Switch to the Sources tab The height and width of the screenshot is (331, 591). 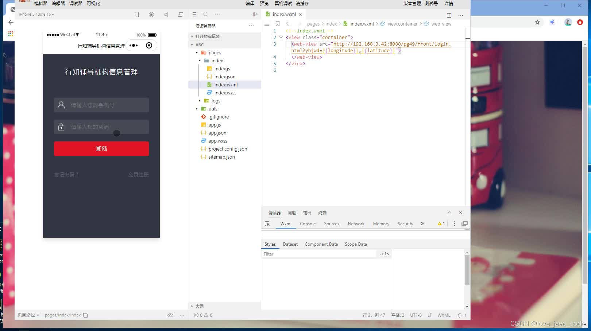(x=332, y=224)
